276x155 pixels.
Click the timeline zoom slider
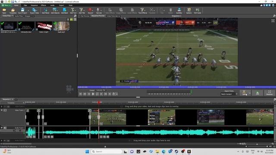(x=257, y=144)
